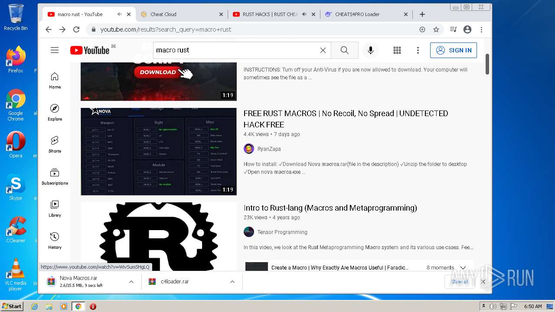This screenshot has width=555, height=312.
Task: Click the page vertical scrollbar thumb
Action: coord(487,64)
